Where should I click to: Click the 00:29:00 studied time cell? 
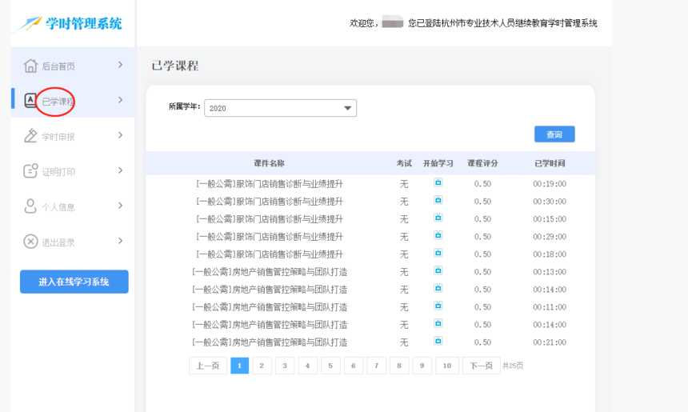pyautogui.click(x=550, y=237)
